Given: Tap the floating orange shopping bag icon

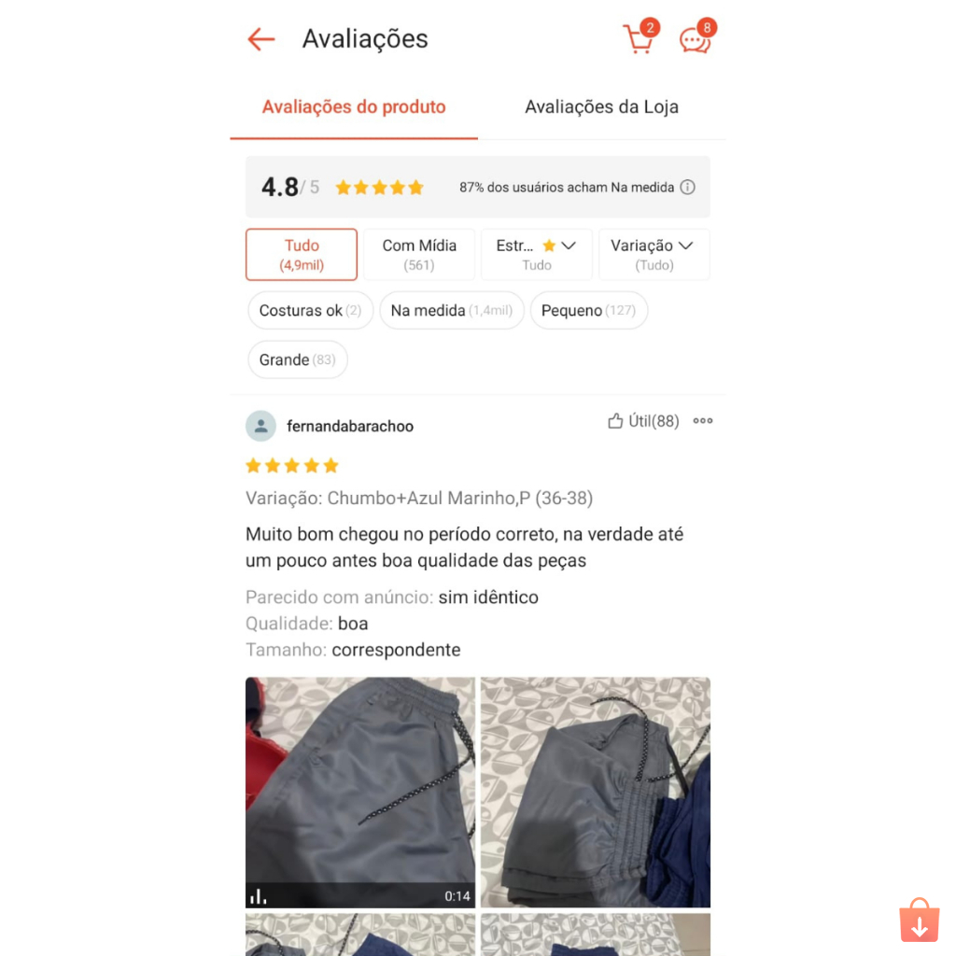Looking at the screenshot, I should [919, 920].
